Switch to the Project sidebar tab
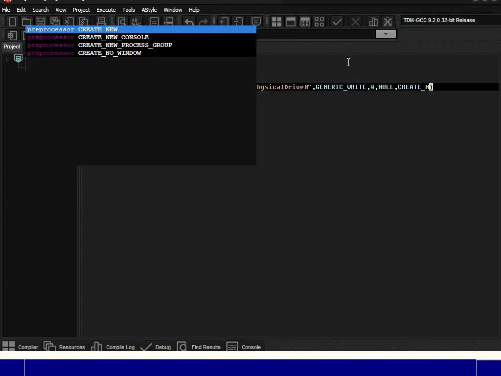The image size is (501, 376). (x=12, y=47)
